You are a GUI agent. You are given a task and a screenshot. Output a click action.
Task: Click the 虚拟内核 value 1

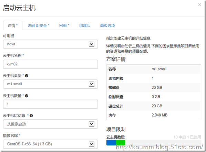click(x=153, y=78)
